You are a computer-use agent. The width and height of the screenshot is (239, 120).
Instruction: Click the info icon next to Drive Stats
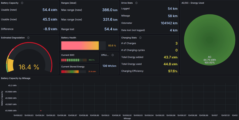[137, 3]
